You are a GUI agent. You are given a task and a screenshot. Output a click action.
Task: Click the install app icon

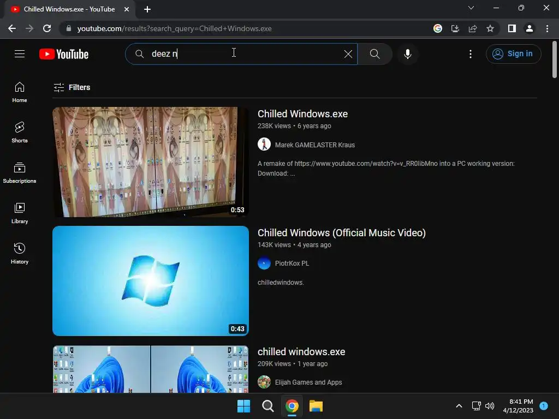[x=455, y=28]
